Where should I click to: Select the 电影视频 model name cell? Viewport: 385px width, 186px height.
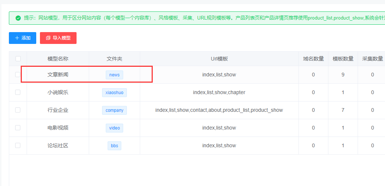tap(58, 128)
